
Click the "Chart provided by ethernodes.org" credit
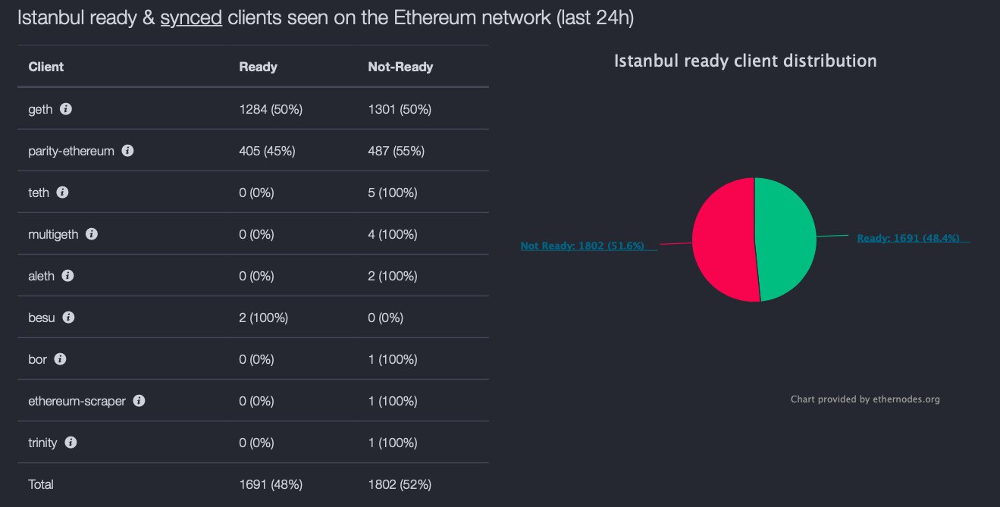tap(865, 399)
